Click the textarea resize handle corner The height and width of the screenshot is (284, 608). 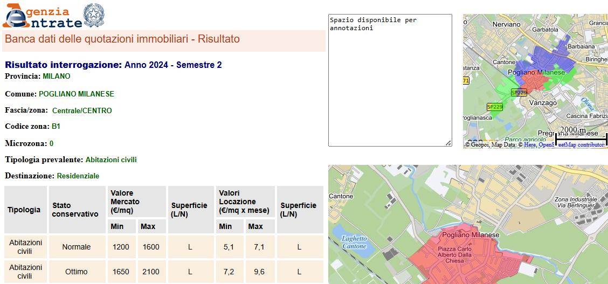pyautogui.click(x=448, y=143)
